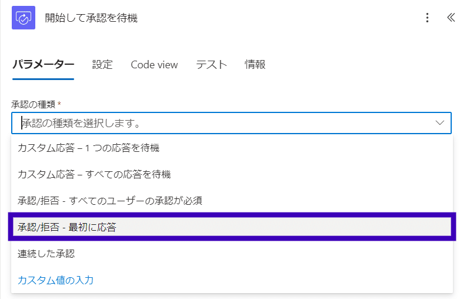Open the 設定 tab

point(102,65)
